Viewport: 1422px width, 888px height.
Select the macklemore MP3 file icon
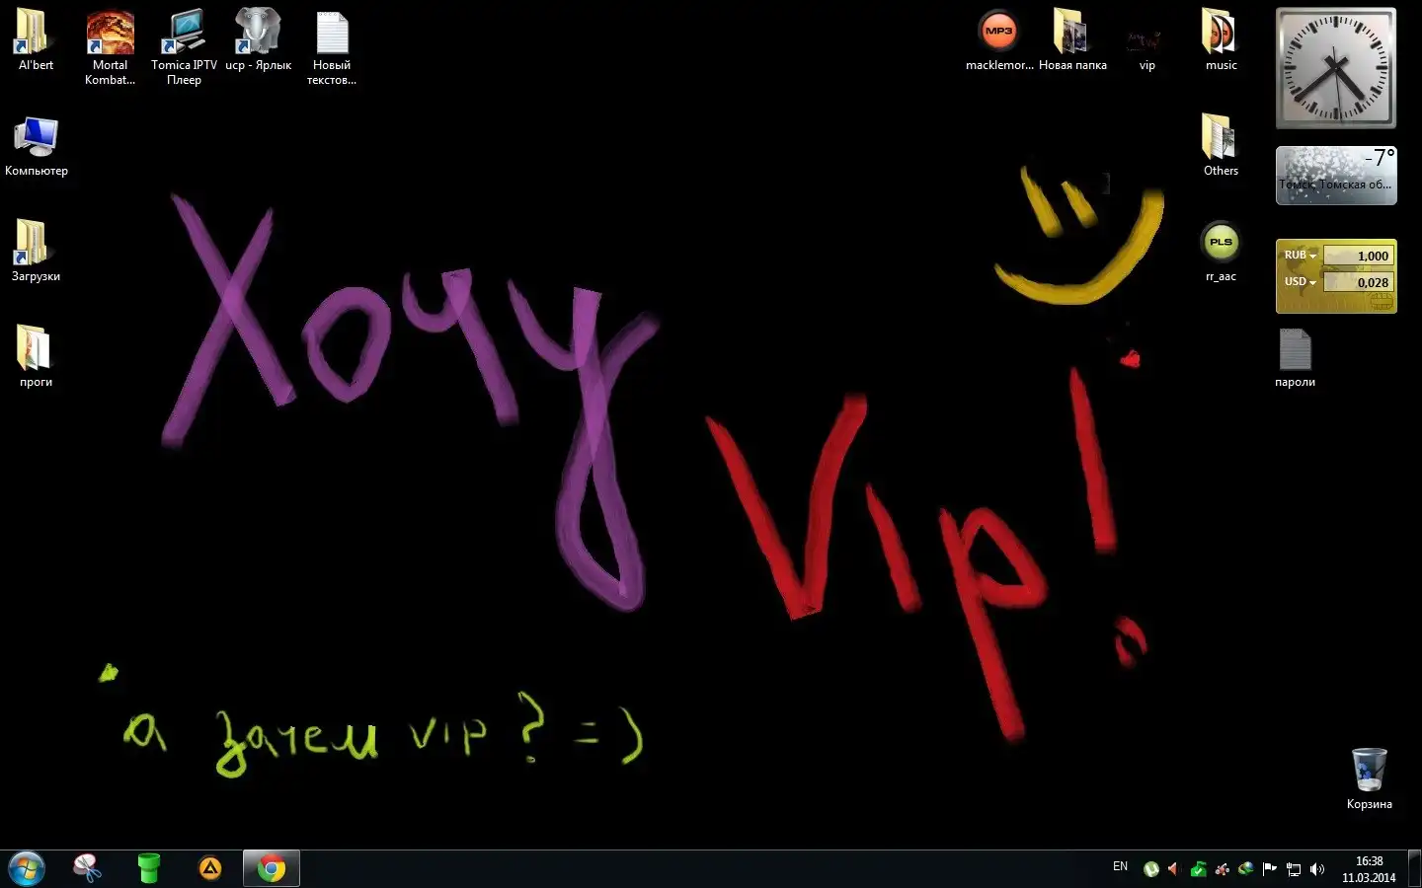tap(998, 35)
